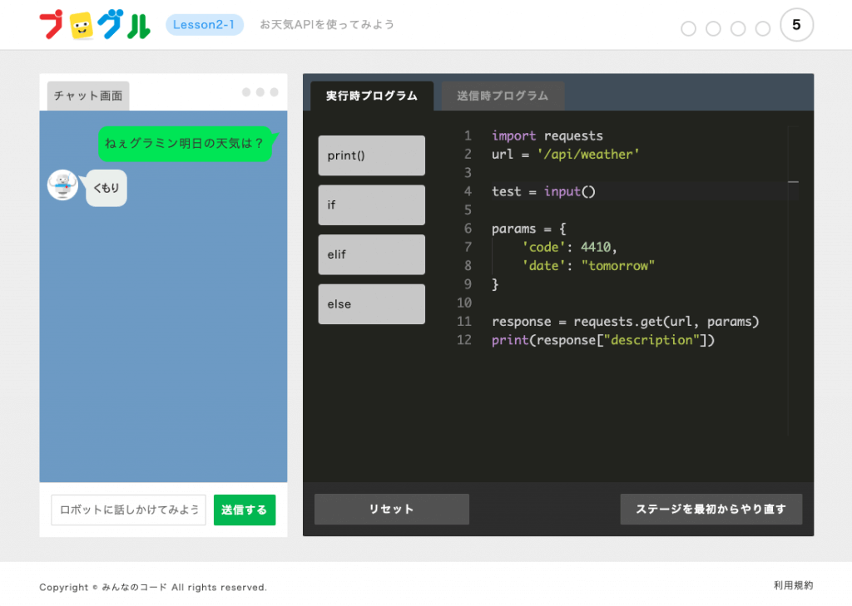The image size is (852, 606).
Task: Click the editor scrollbar marker
Action: point(793,182)
